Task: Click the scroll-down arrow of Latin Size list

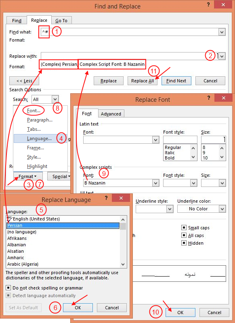Action: coord(222,157)
